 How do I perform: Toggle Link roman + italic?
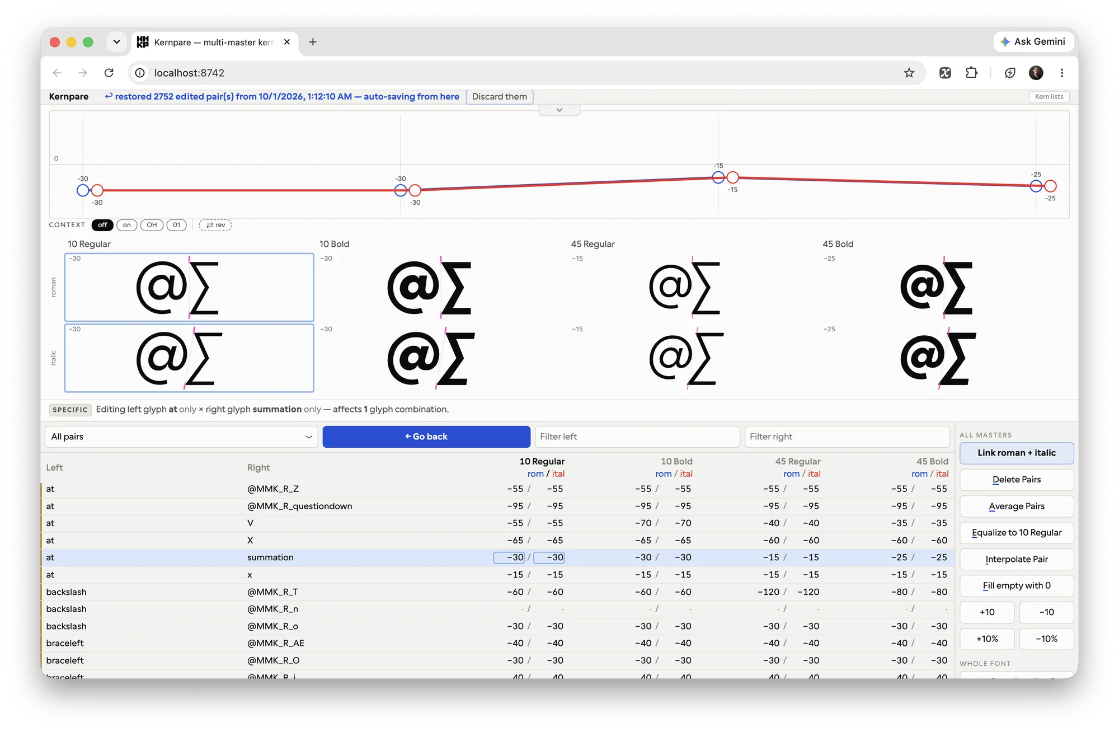pyautogui.click(x=1016, y=453)
